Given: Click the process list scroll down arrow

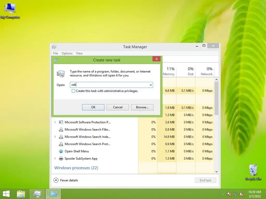Looking at the screenshot, I should pyautogui.click(x=216, y=172).
